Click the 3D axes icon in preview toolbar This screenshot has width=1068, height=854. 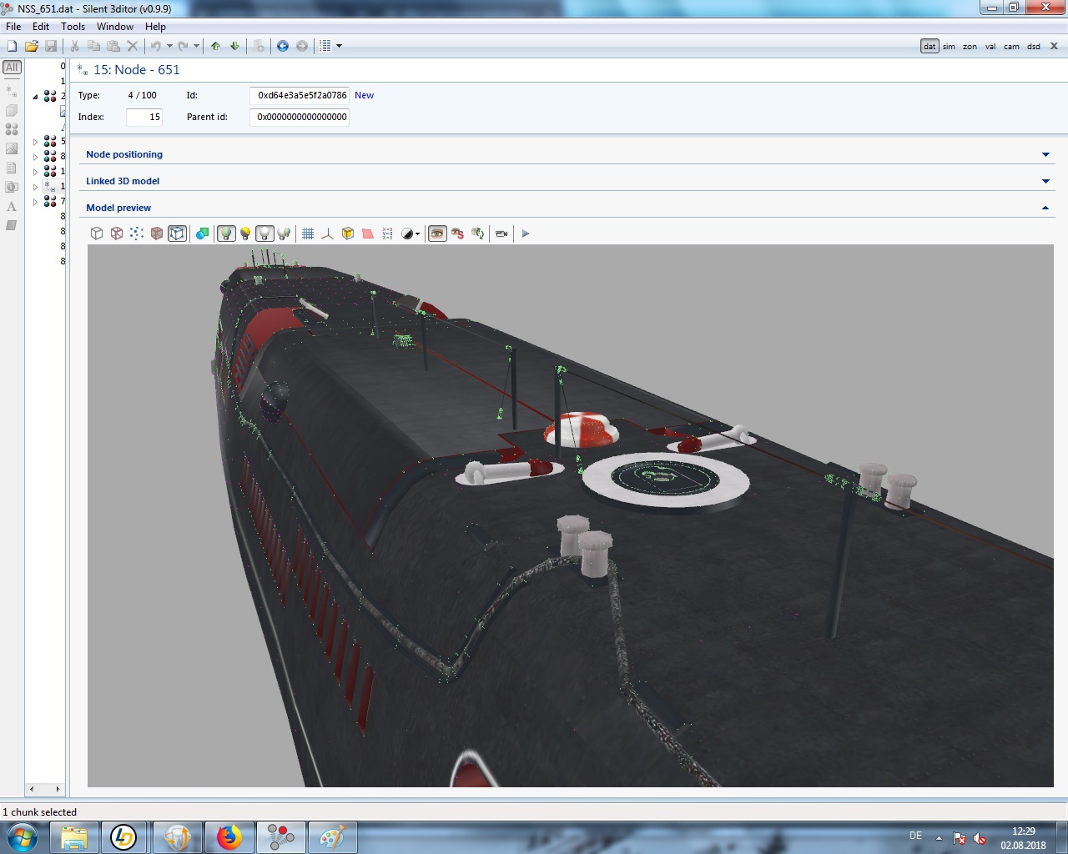327,234
